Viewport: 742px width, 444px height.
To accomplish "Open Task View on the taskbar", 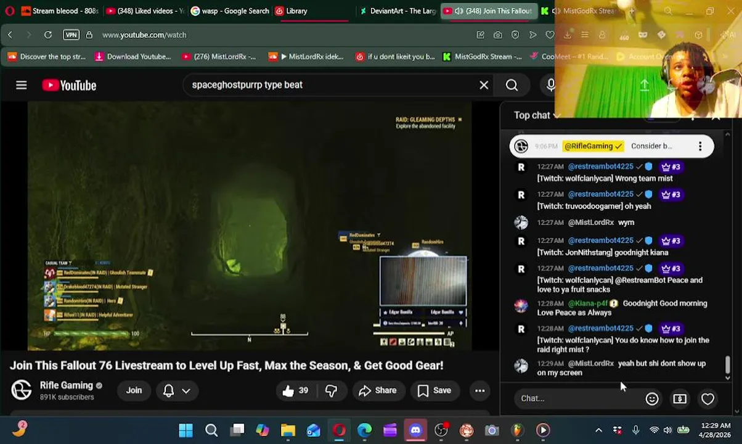I will 237,430.
